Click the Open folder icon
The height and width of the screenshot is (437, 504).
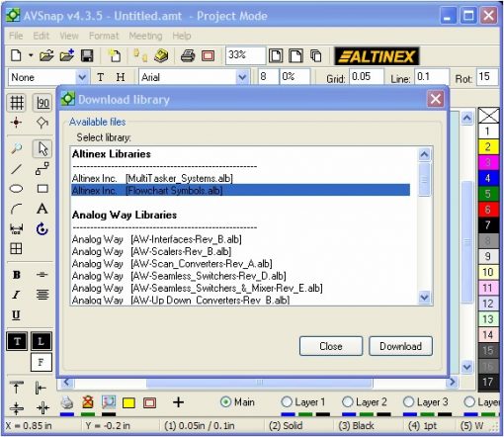point(46,55)
